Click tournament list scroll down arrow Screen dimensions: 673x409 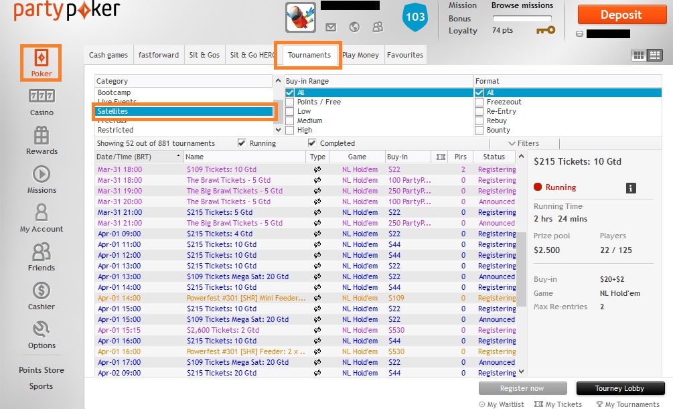point(521,372)
